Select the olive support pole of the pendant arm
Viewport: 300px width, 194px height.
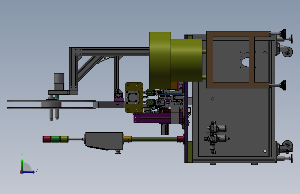[x=154, y=139]
